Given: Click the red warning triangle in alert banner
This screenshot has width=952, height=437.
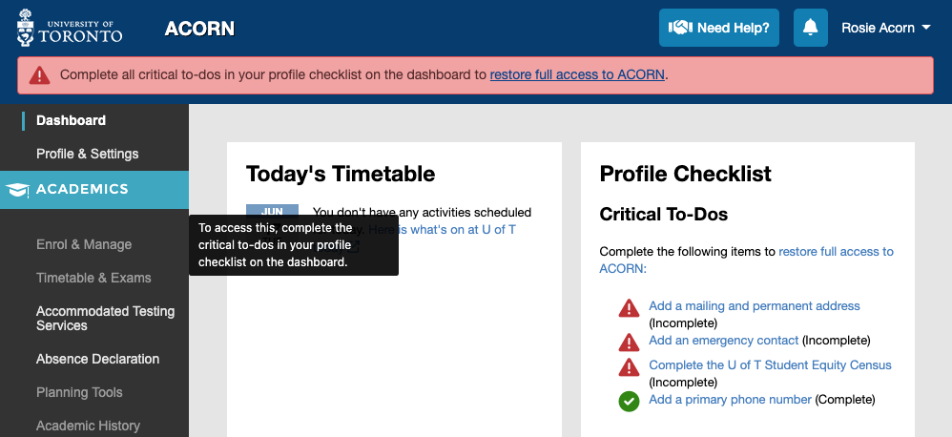Looking at the screenshot, I should pos(39,75).
